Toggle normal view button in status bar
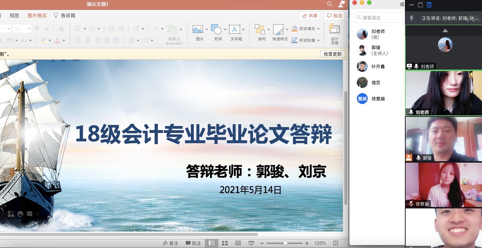Image resolution: width=482 pixels, height=248 pixels. coord(211,243)
